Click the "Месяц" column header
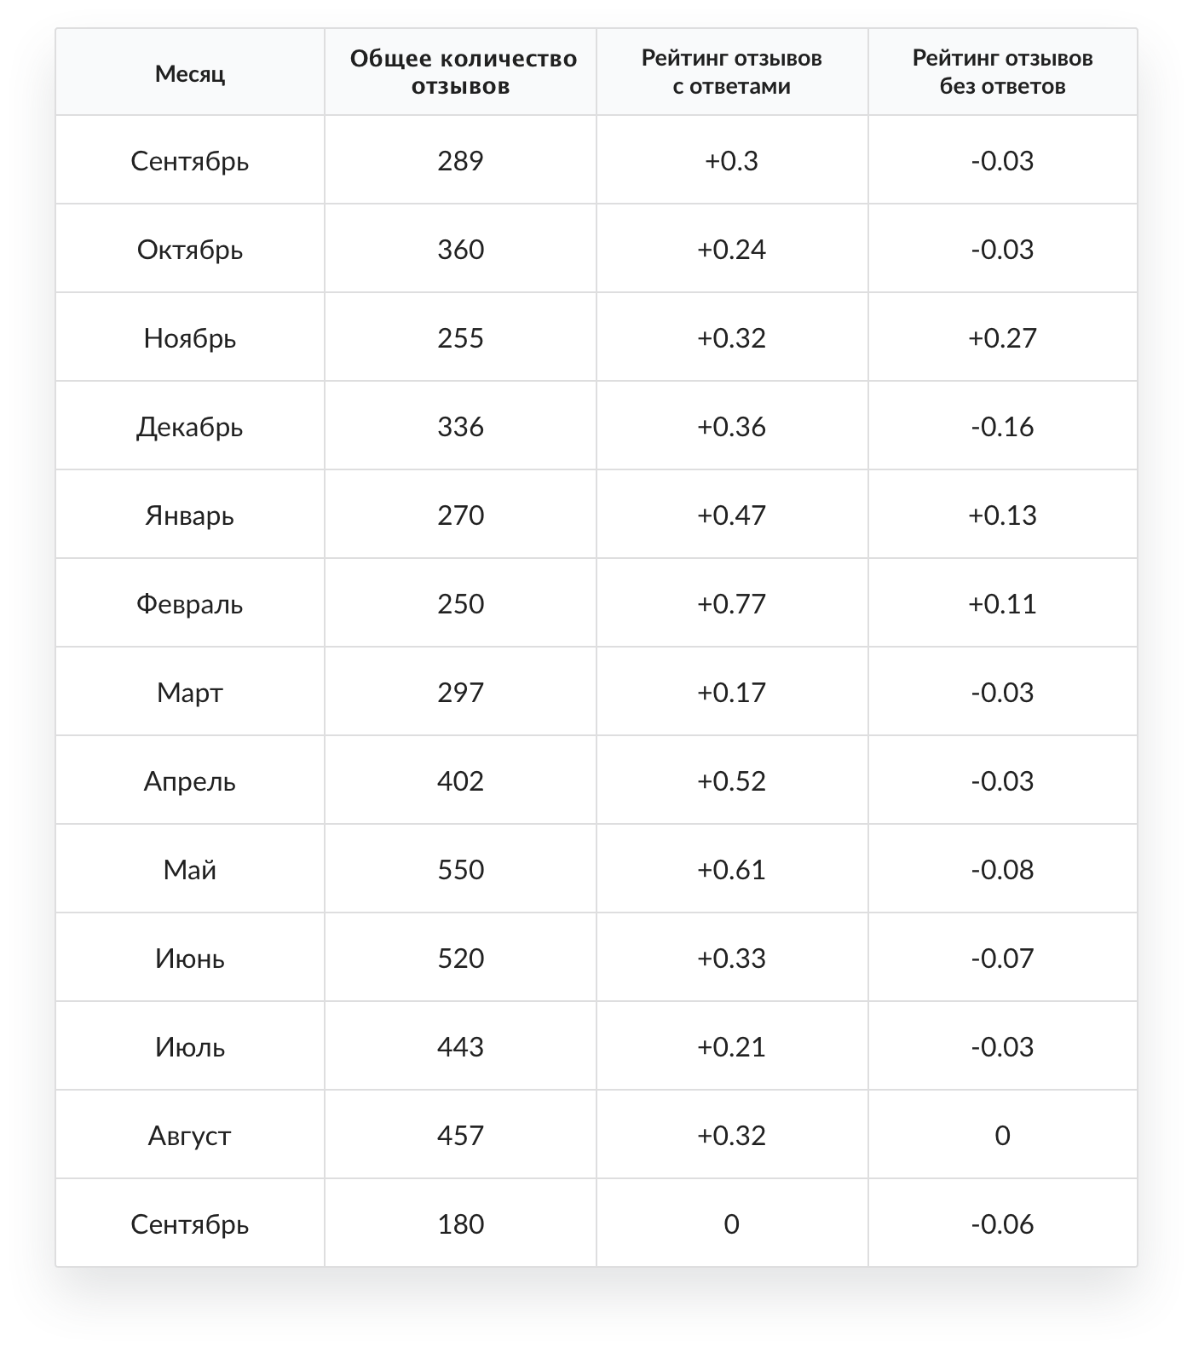1193x1353 pixels. [x=190, y=73]
